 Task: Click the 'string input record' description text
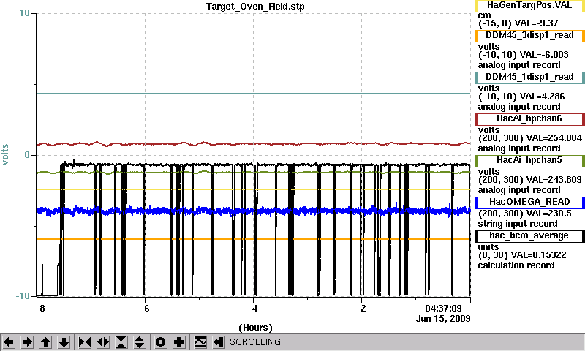pos(518,224)
